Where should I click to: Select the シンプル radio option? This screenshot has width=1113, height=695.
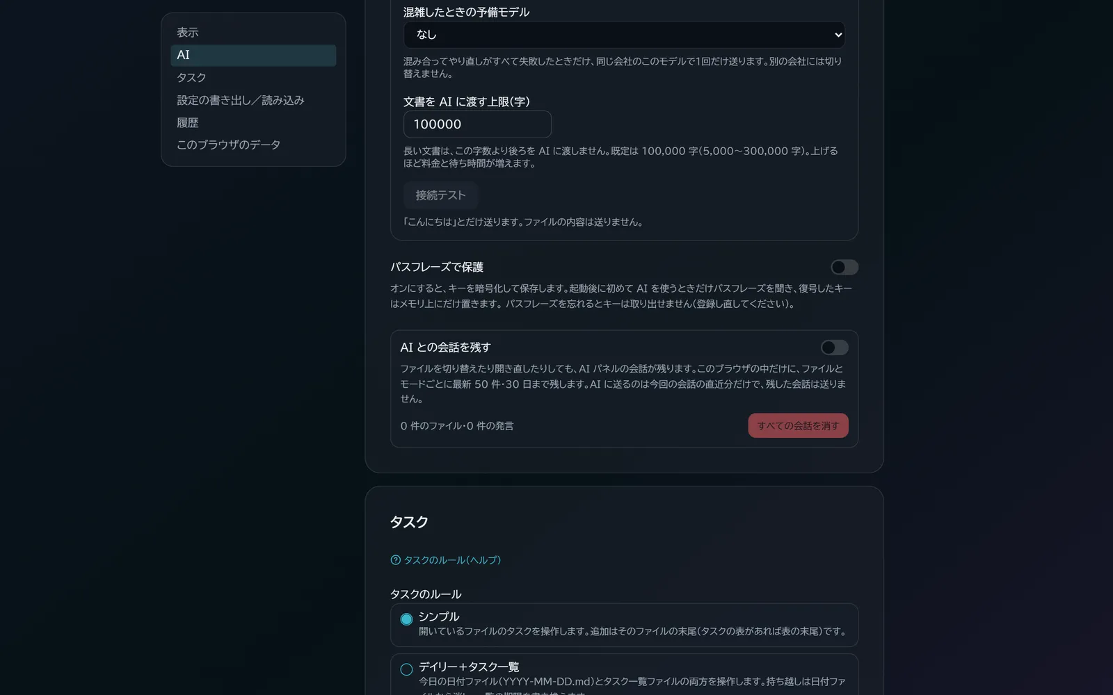coord(406,619)
